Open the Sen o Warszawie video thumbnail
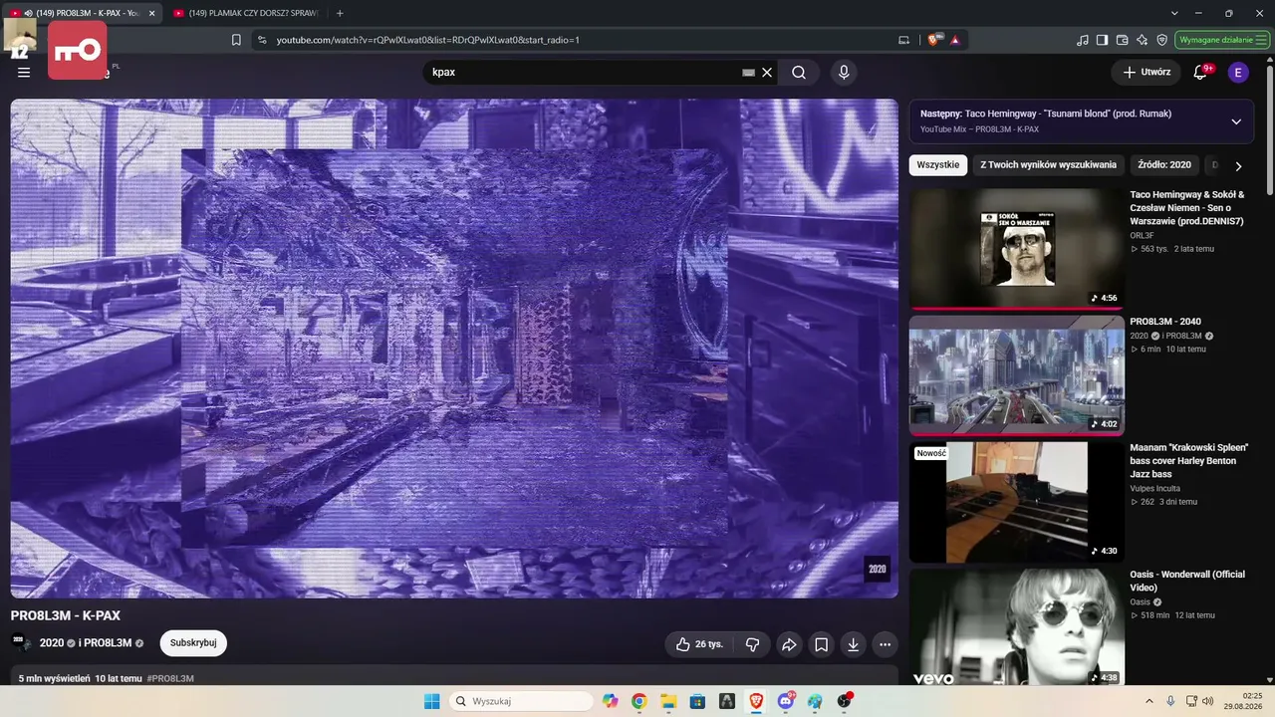 click(1016, 249)
